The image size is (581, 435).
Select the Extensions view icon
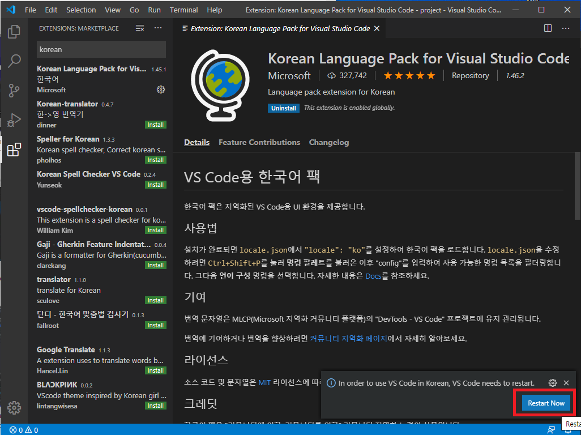[14, 150]
